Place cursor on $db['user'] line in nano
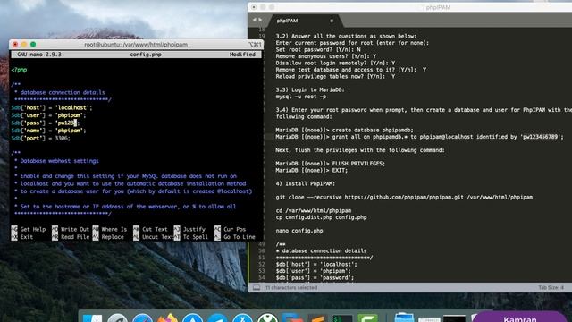Screen dimensions: 572x322 [48, 115]
